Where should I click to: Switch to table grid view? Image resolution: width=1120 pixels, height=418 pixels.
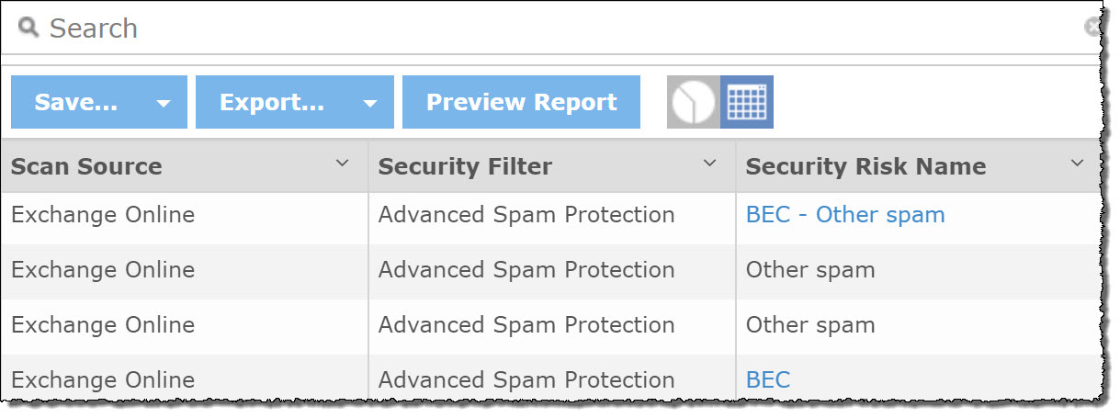(x=746, y=102)
